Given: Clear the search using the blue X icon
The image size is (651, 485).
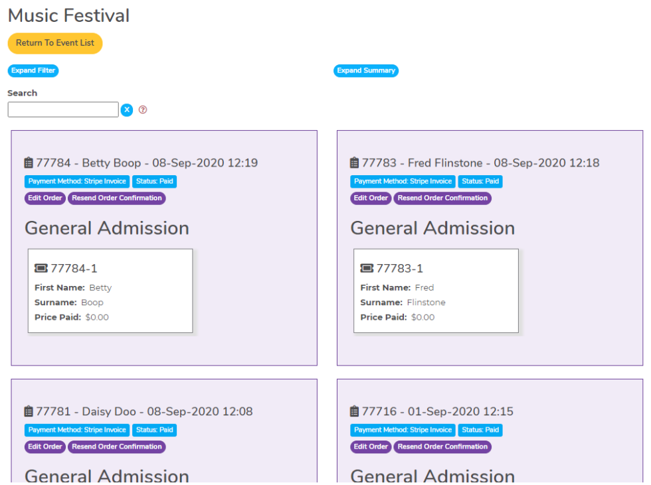Looking at the screenshot, I should (x=127, y=109).
